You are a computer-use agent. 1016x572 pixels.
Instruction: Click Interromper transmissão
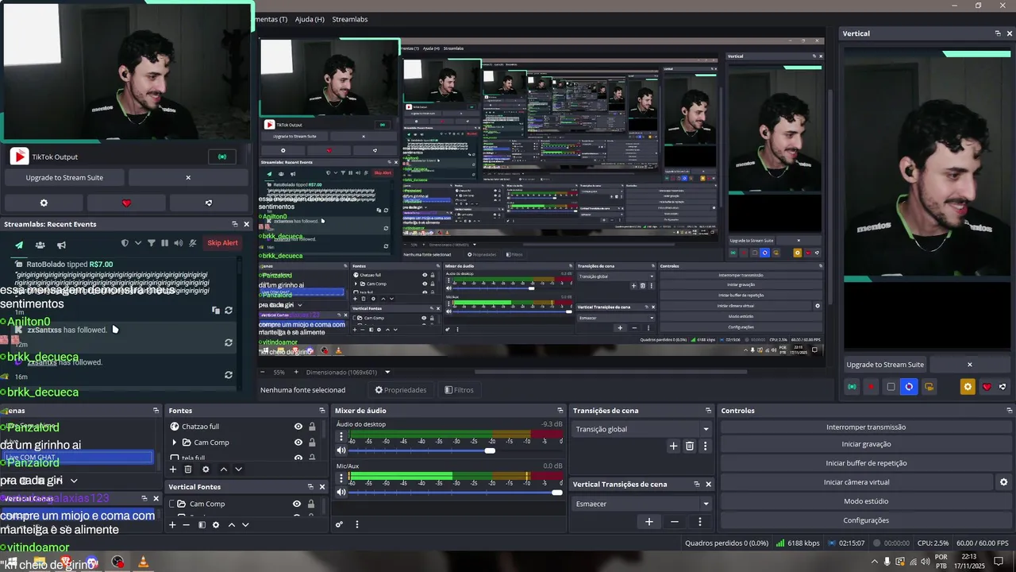[866, 427]
